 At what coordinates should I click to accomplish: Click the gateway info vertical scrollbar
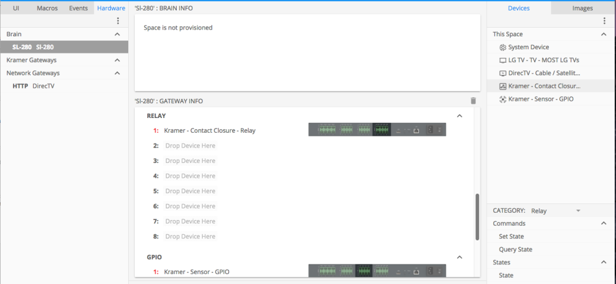click(477, 216)
